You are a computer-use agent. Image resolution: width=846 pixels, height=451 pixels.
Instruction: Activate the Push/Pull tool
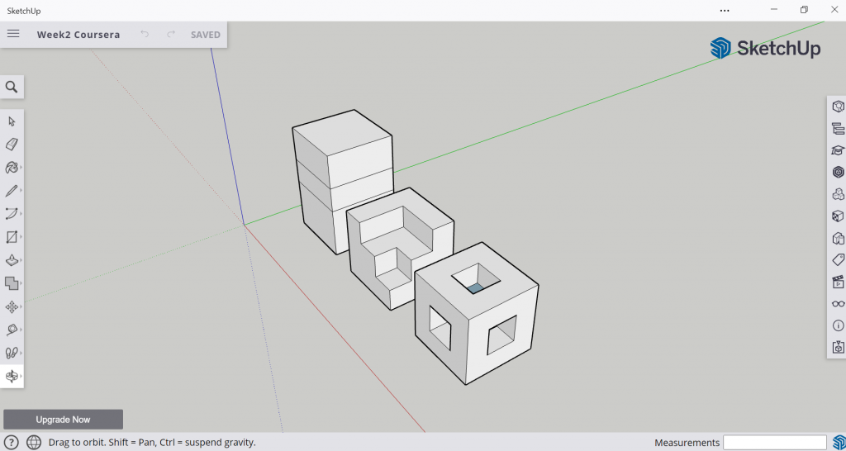12,260
